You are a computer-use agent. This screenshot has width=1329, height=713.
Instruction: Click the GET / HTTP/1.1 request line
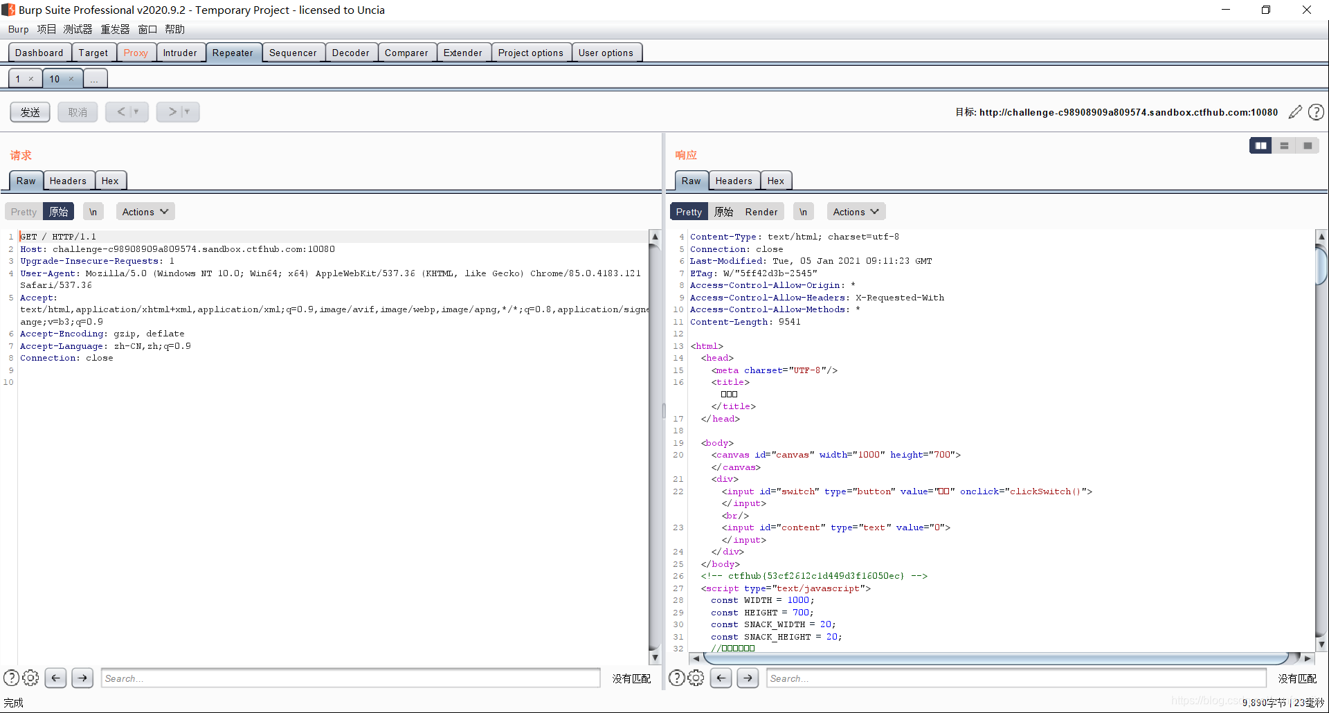click(58, 237)
